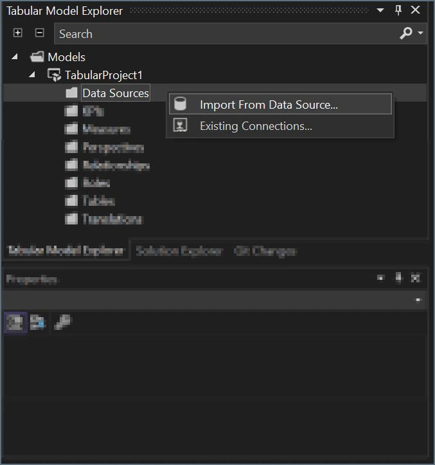This screenshot has height=465, width=435.
Task: Select the Data Sources tree item
Action: click(116, 93)
